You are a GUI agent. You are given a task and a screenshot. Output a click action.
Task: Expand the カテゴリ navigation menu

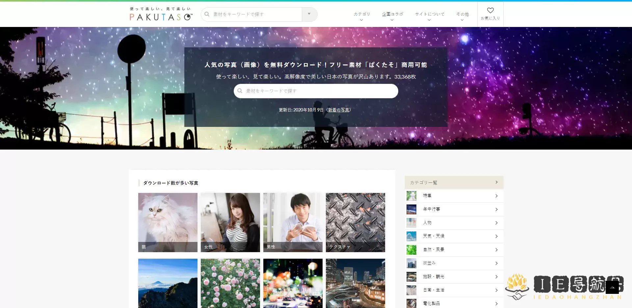362,15
